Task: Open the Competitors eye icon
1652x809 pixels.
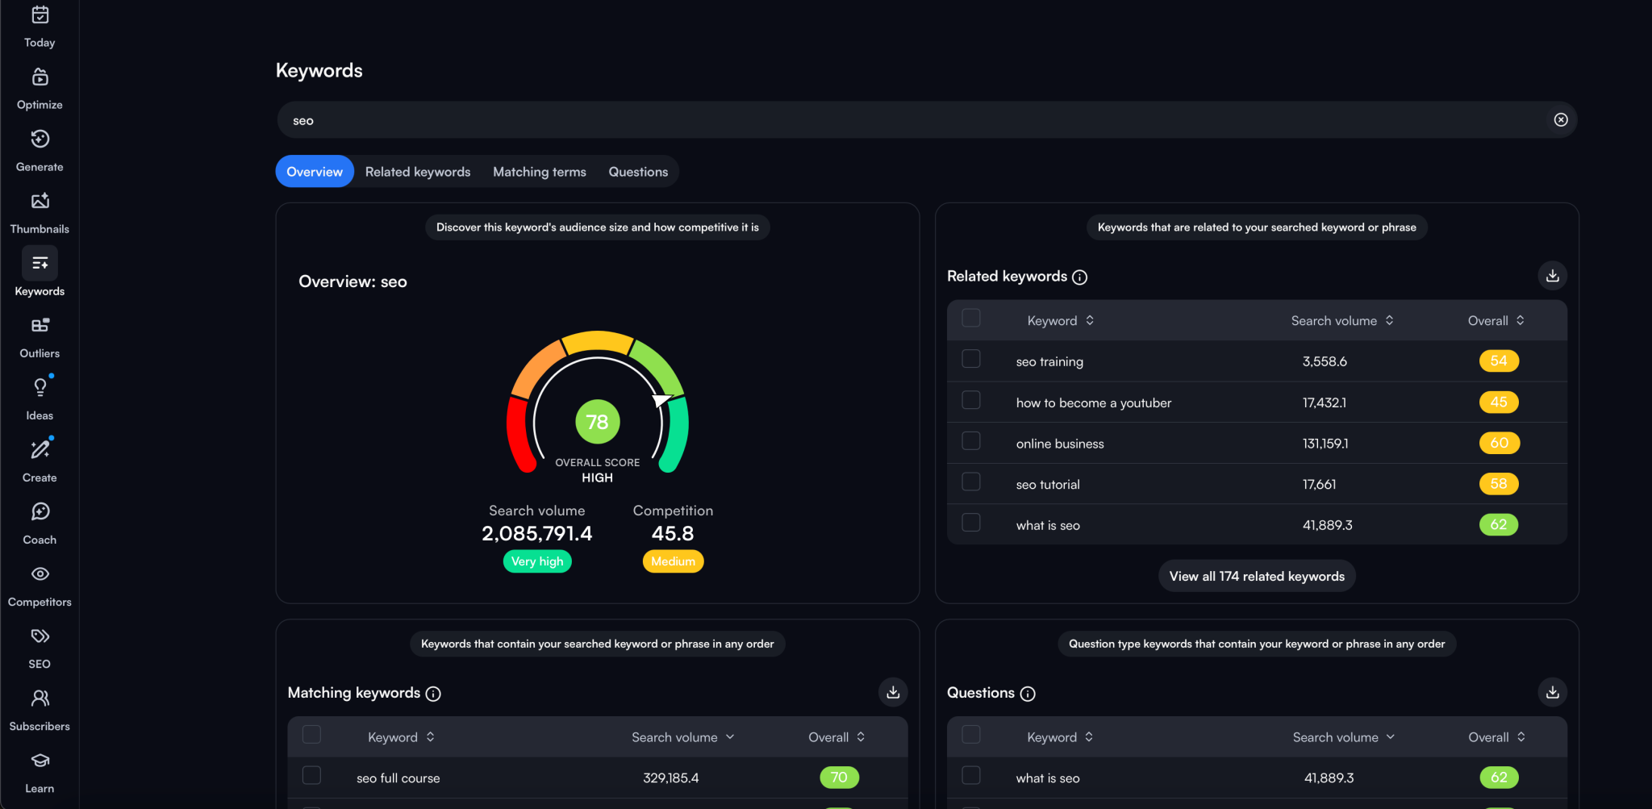Action: (40, 574)
